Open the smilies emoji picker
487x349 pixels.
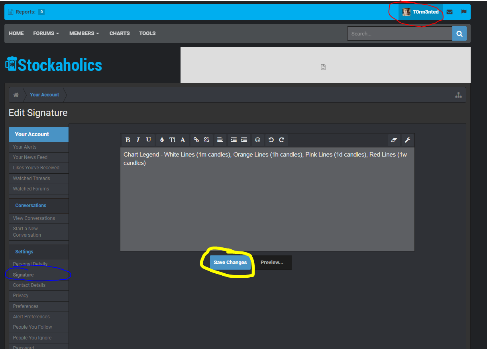257,140
